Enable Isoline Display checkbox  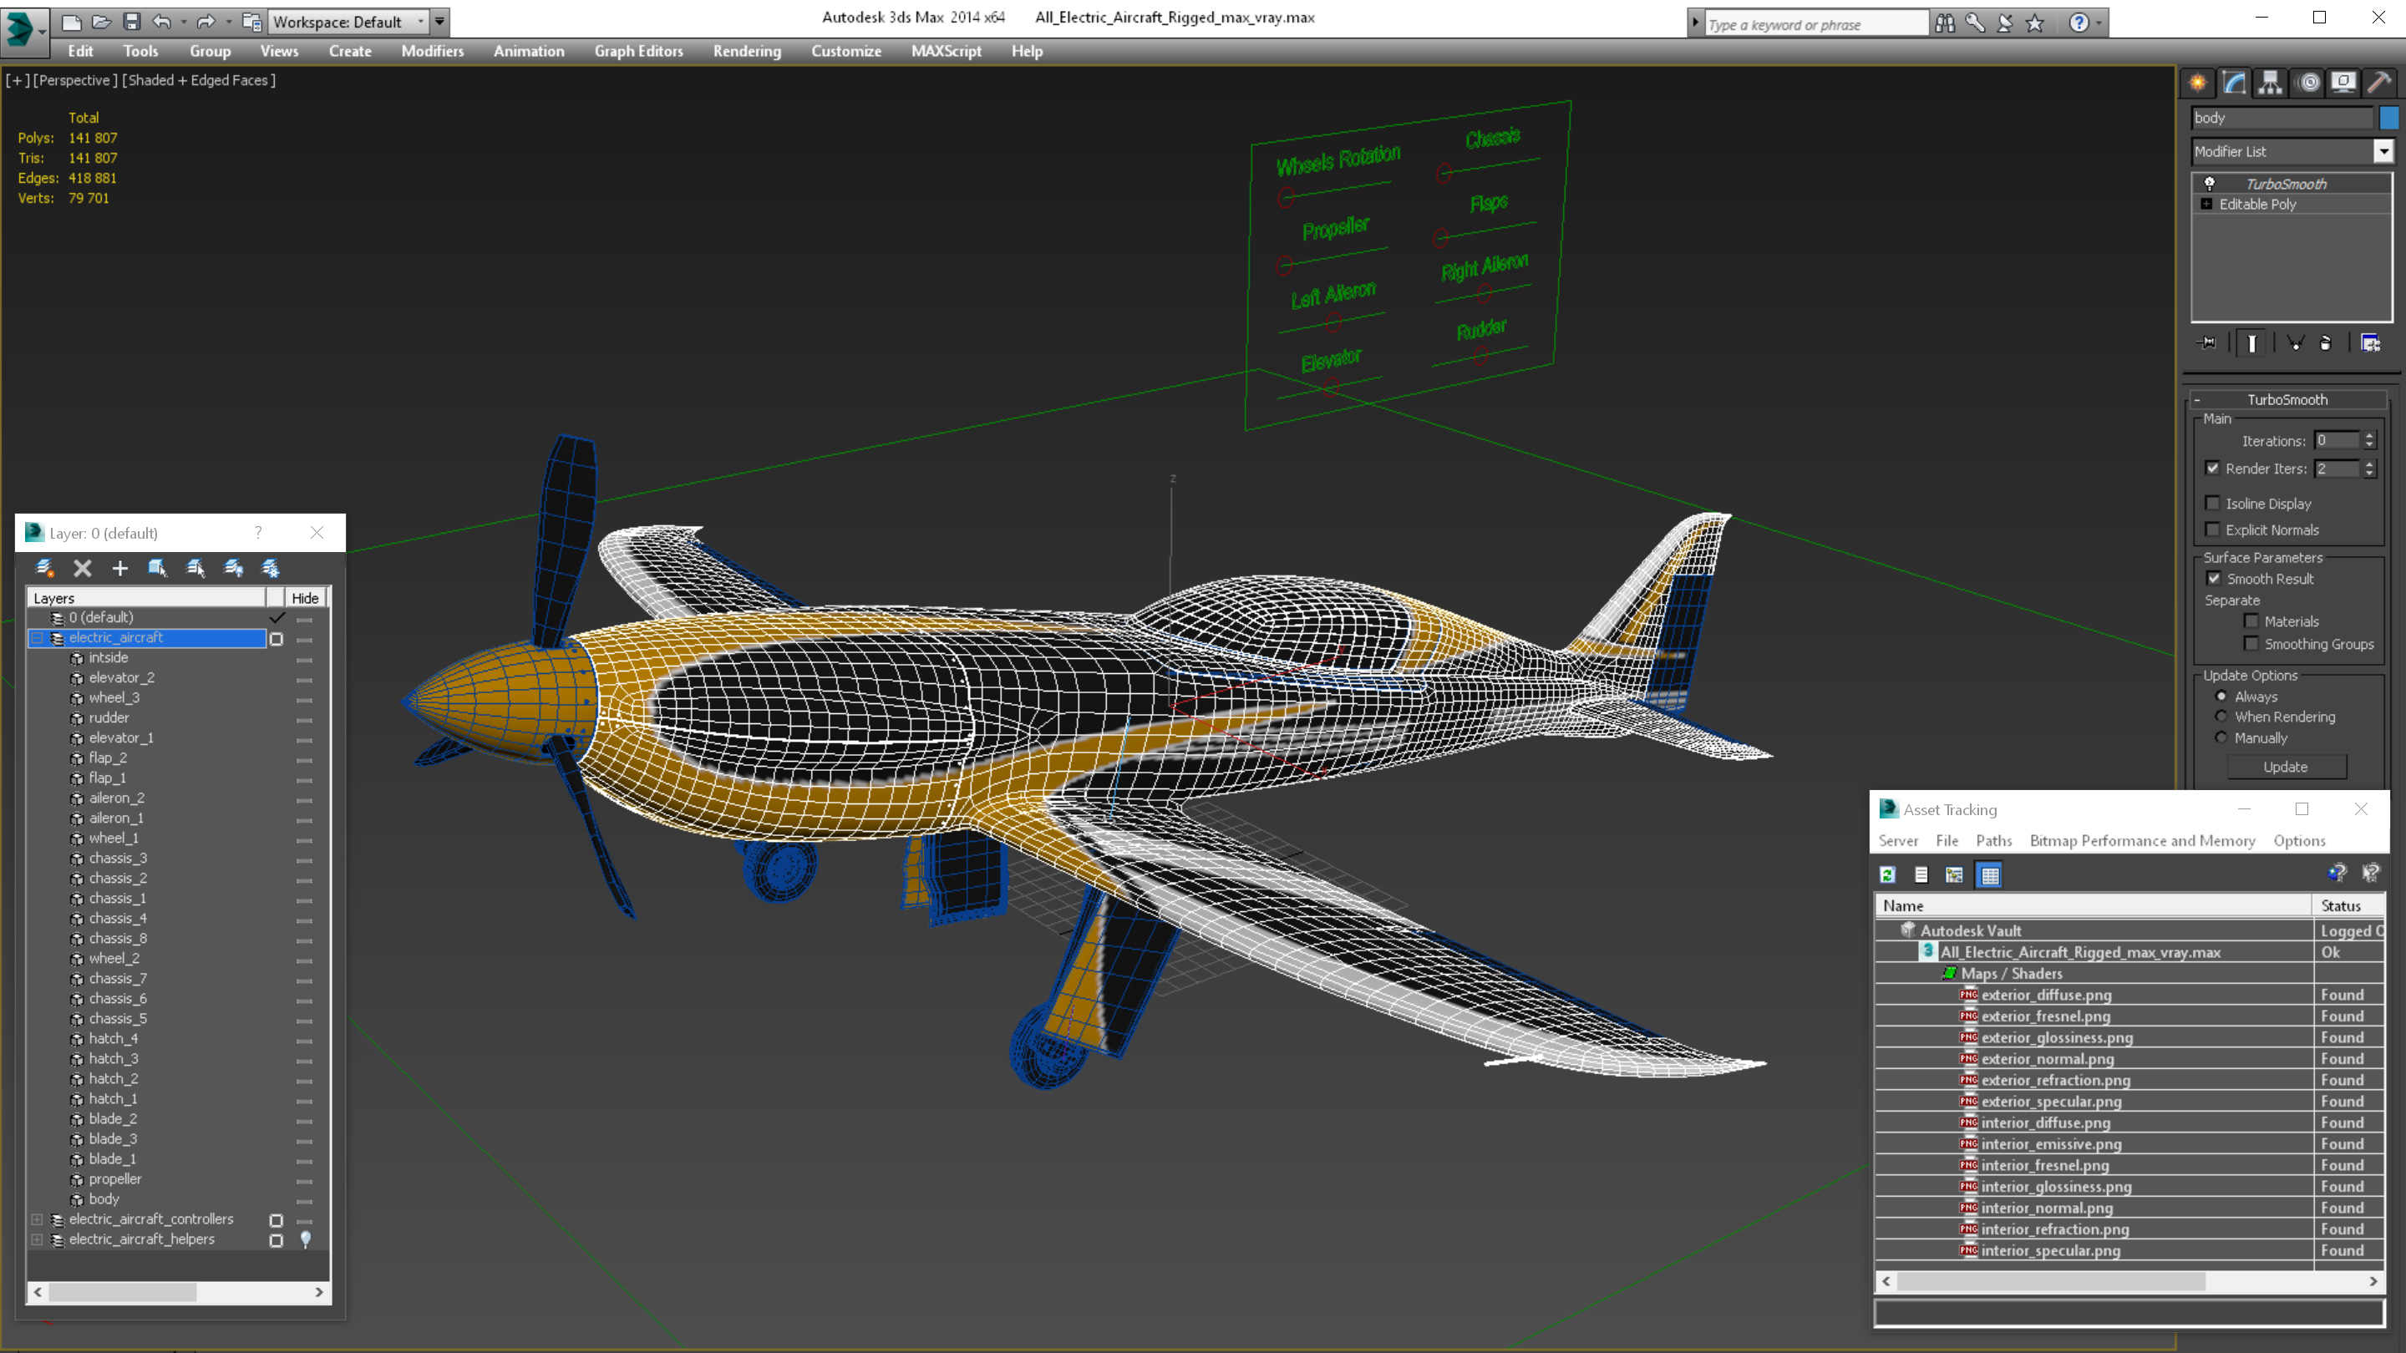(2213, 504)
